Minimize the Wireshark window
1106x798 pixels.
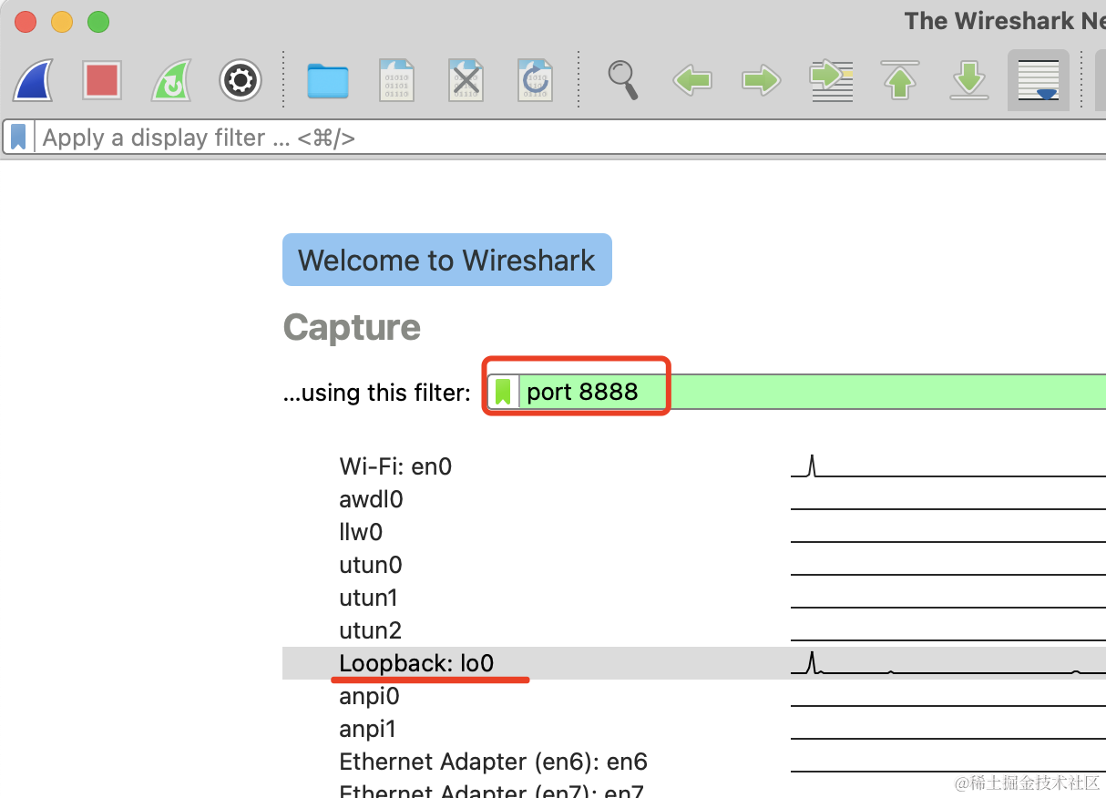click(x=62, y=22)
